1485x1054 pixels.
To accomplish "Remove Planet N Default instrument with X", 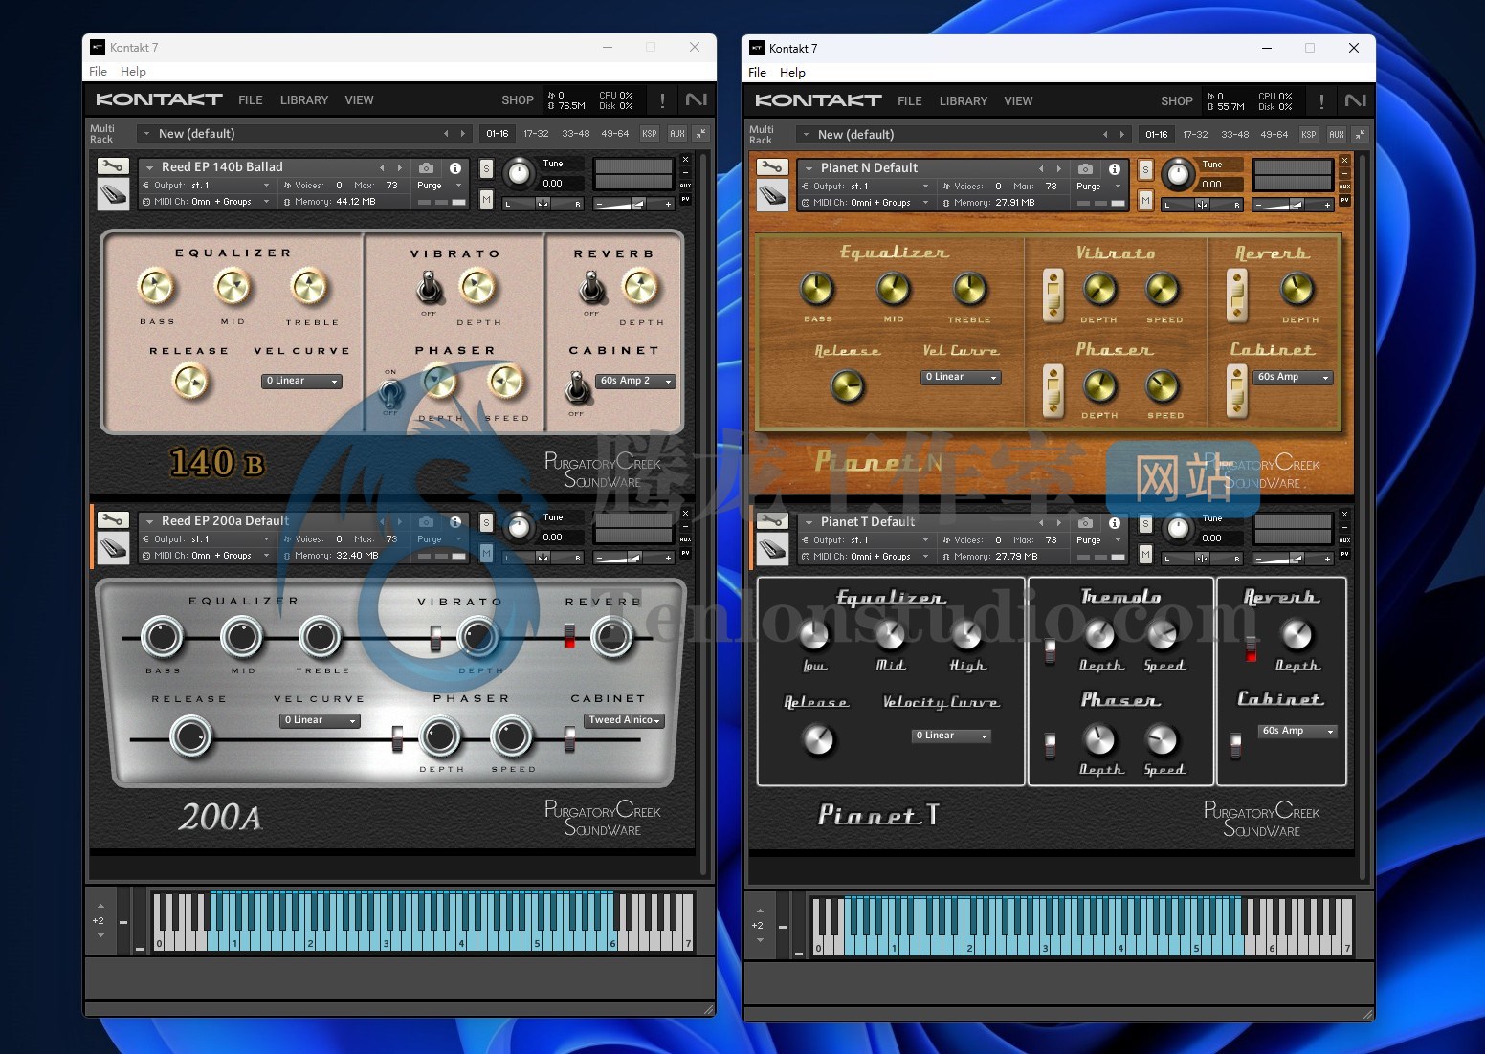I will point(1344,161).
